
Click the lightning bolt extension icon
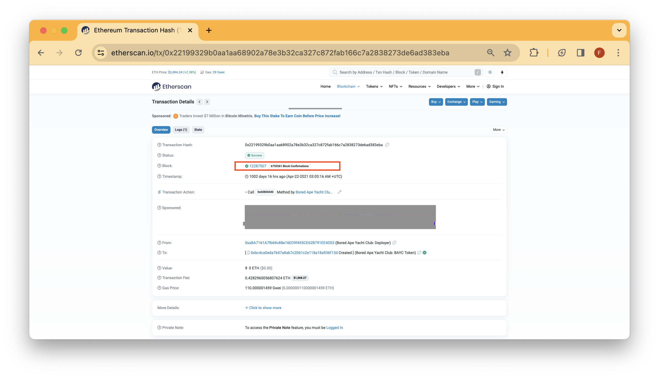[x=562, y=53]
